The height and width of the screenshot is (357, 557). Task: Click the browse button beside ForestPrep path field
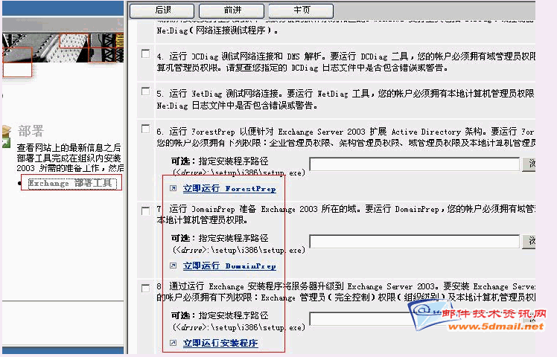(529, 164)
